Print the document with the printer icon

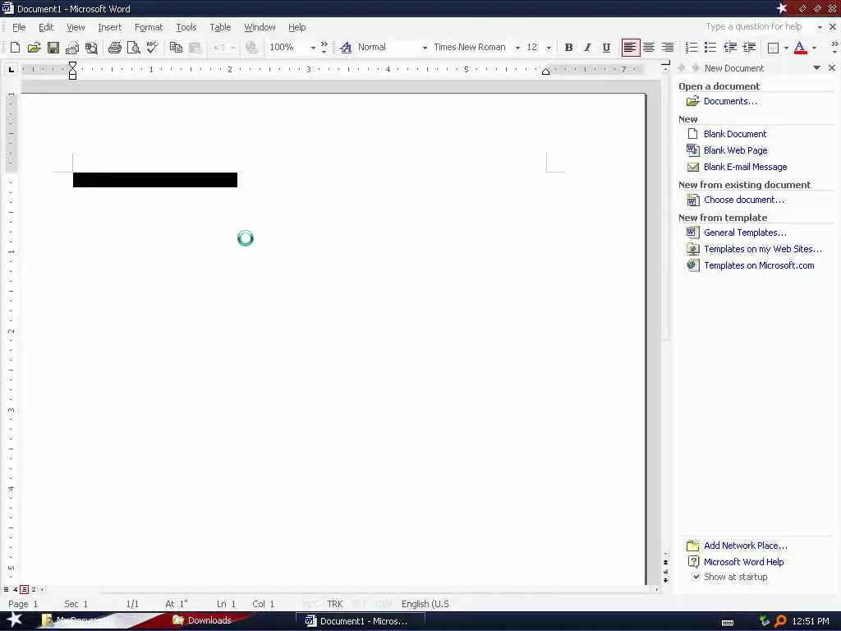point(114,48)
